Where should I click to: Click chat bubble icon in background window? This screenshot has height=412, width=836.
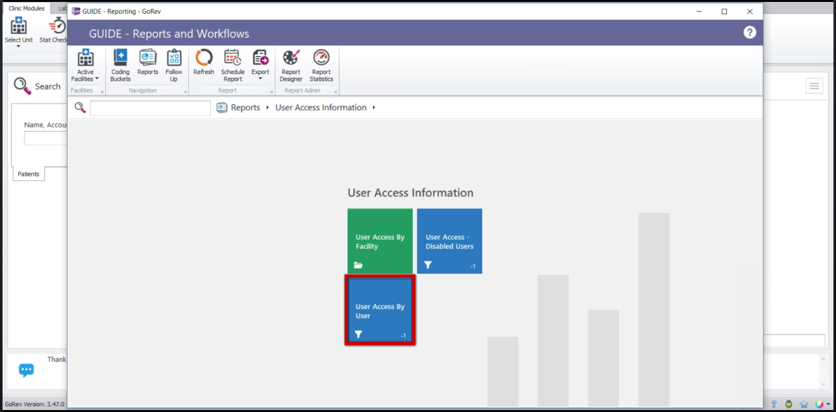(x=26, y=370)
